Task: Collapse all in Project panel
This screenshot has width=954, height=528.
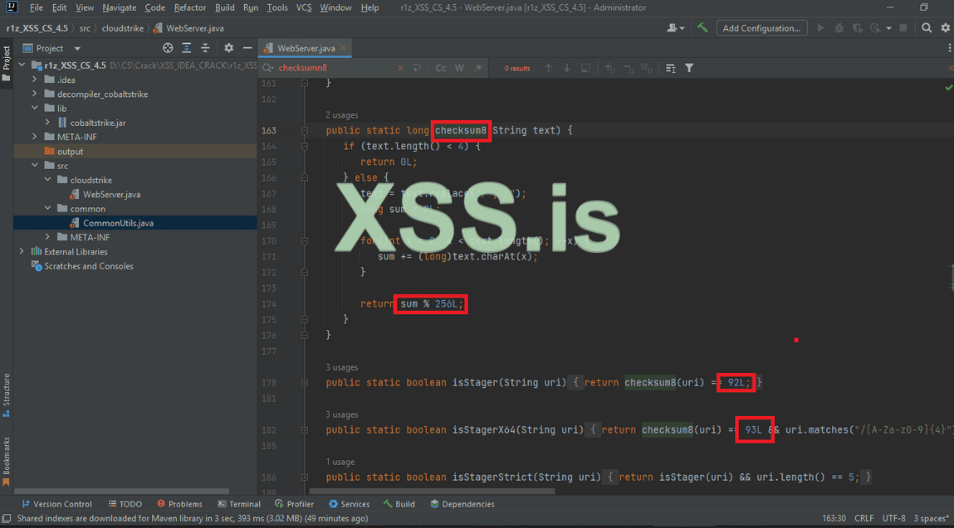Action: (205, 48)
